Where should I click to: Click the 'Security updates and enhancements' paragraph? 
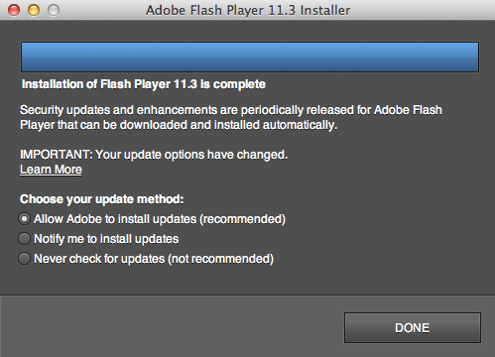pos(231,117)
